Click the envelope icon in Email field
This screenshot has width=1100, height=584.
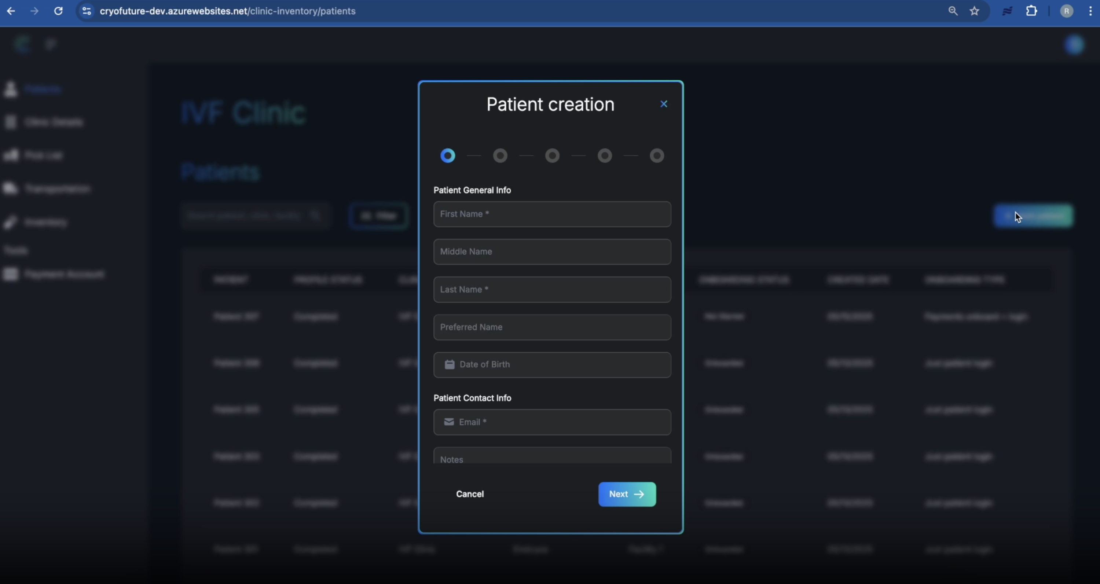449,422
